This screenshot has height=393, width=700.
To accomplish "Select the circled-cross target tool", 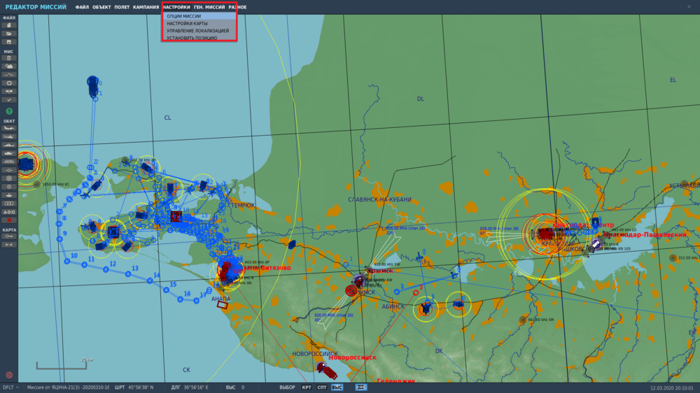I will tap(9, 187).
